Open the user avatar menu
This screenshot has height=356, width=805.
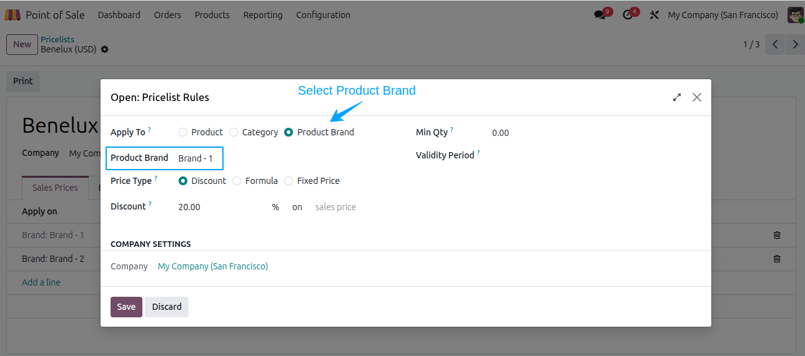(795, 15)
